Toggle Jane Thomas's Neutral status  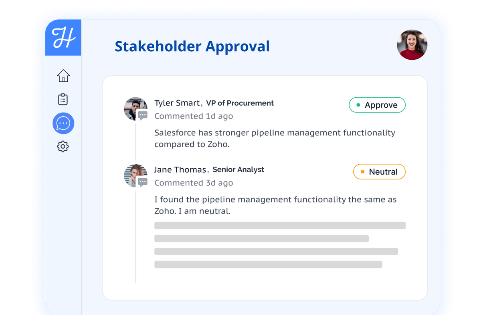pyautogui.click(x=379, y=172)
